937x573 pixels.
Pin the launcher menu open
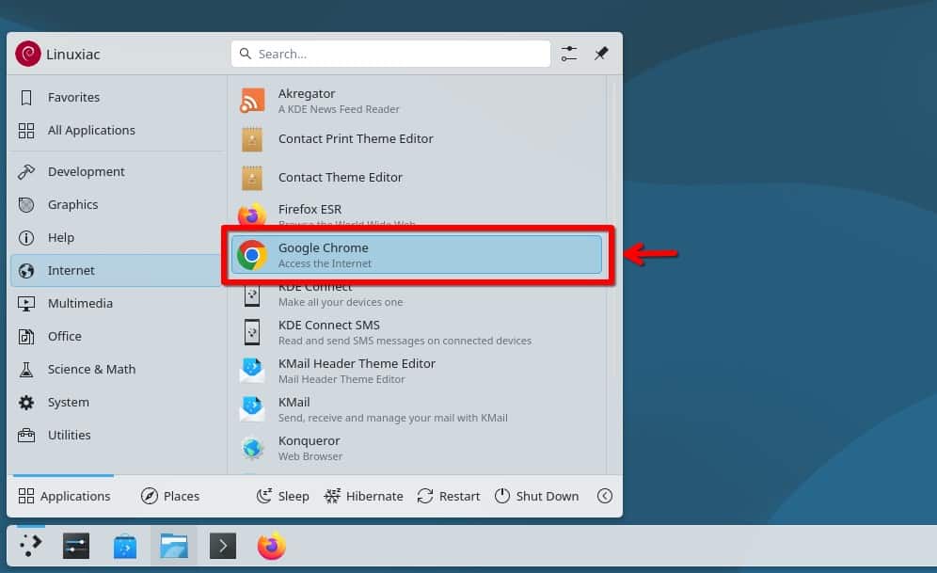[601, 54]
